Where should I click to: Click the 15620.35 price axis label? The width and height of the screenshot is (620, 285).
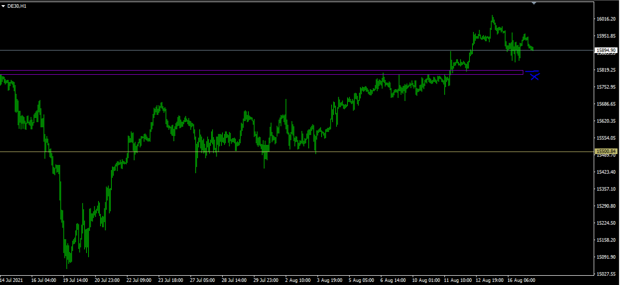point(606,121)
